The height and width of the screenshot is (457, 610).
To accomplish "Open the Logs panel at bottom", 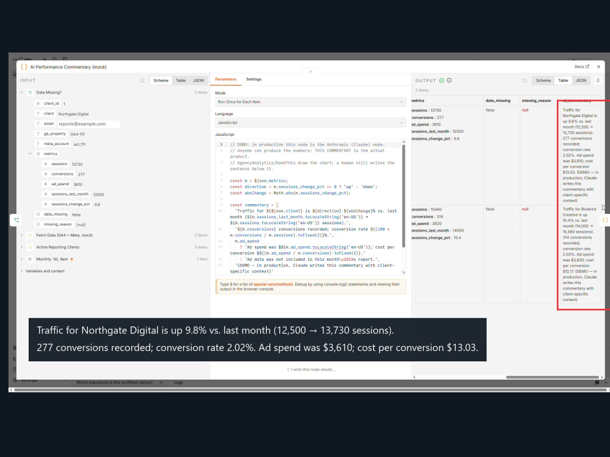I will (178, 383).
